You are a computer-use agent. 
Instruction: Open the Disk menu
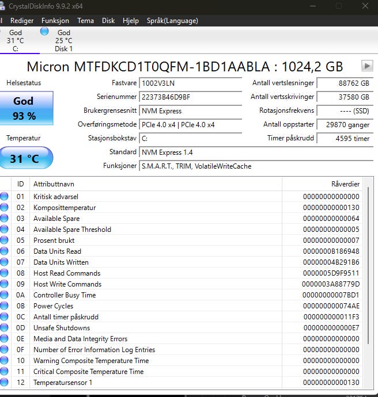point(108,21)
